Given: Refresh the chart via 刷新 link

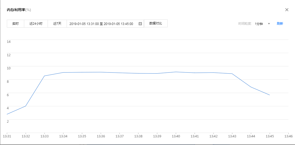Looking at the screenshot, I should [280, 24].
